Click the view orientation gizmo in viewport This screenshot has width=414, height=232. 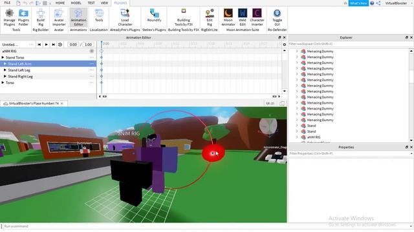268,126
